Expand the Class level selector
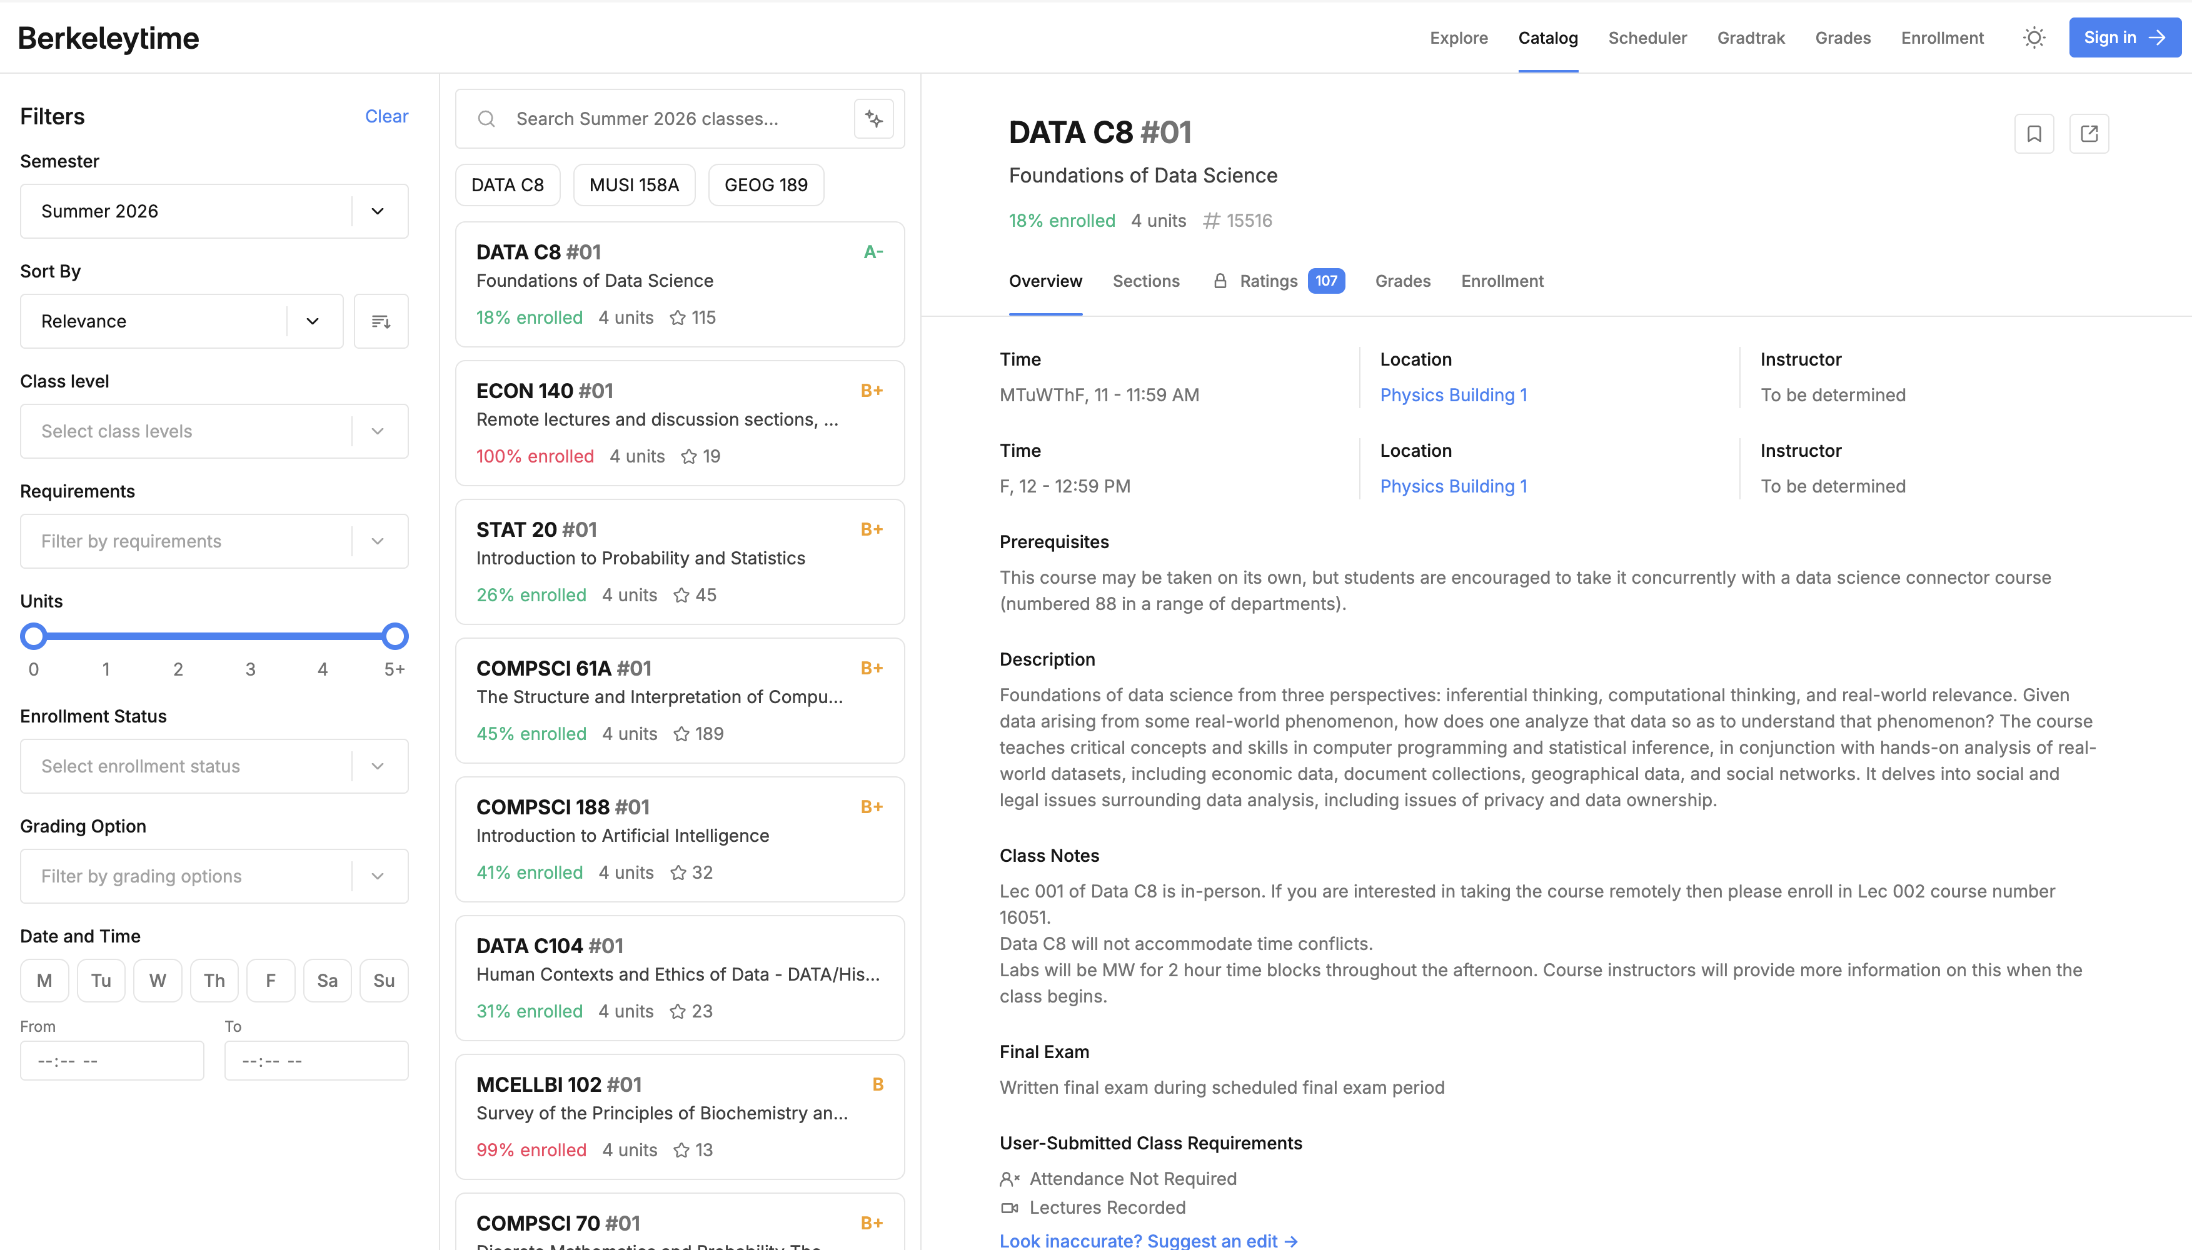The width and height of the screenshot is (2192, 1250). click(x=214, y=431)
